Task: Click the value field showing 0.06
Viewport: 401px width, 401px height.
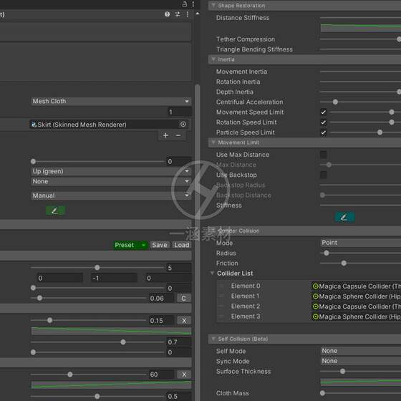Action: 162,298
